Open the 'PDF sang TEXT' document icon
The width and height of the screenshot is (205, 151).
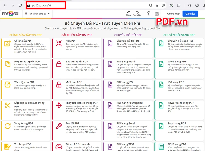[x=110, y=147]
